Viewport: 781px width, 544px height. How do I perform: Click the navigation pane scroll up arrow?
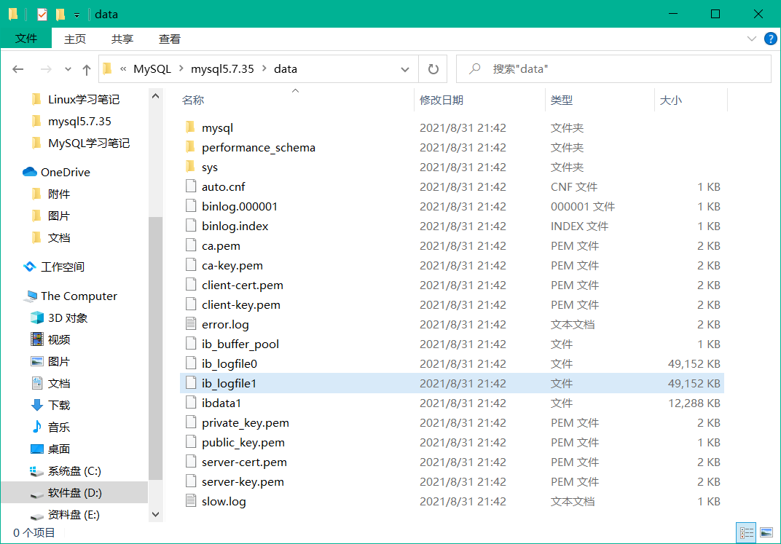(155, 96)
